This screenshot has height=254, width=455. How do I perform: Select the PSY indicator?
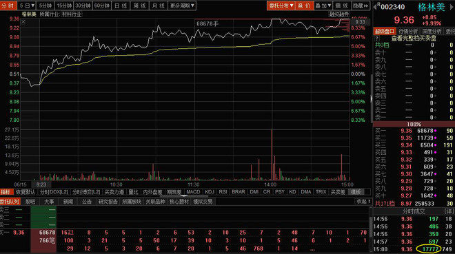(x=280, y=192)
